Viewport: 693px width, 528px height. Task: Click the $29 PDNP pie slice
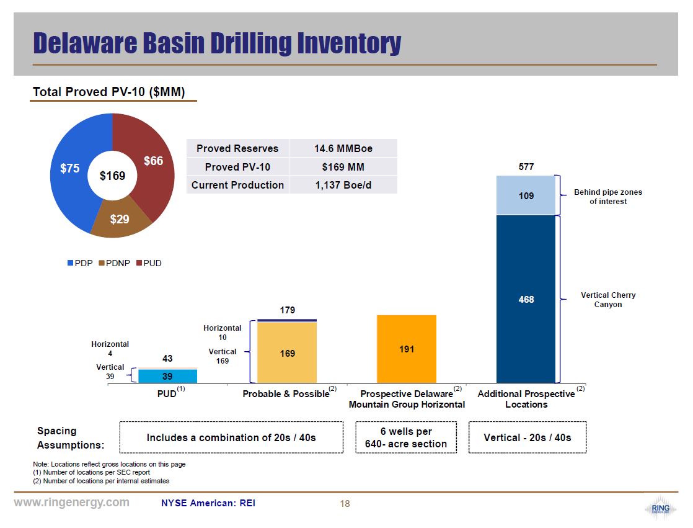point(120,220)
